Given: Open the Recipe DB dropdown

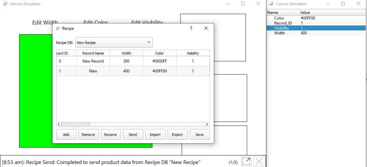Looking at the screenshot, I should pyautogui.click(x=114, y=43).
